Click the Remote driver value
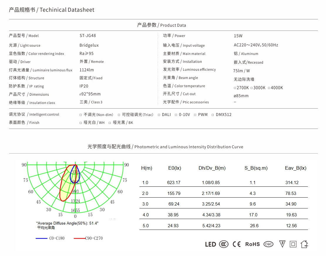The image size is (327, 256). [x=92, y=62]
